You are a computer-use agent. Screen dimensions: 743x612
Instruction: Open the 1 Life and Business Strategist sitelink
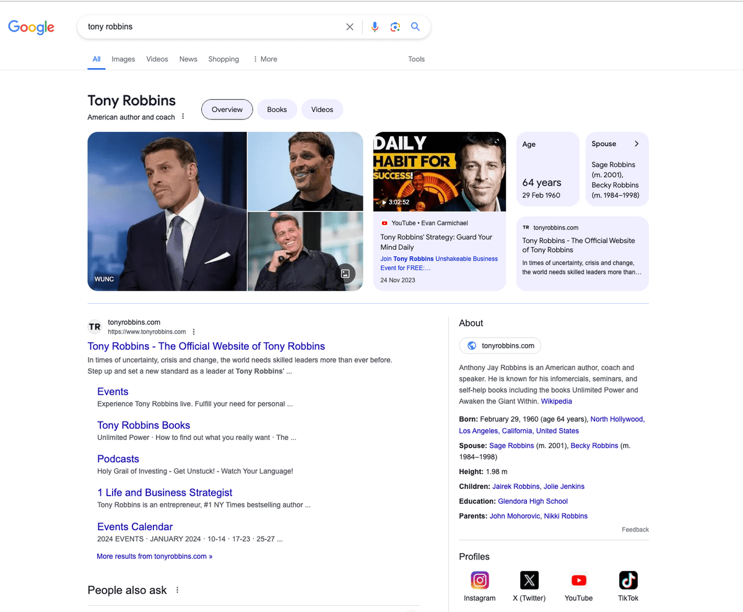165,493
